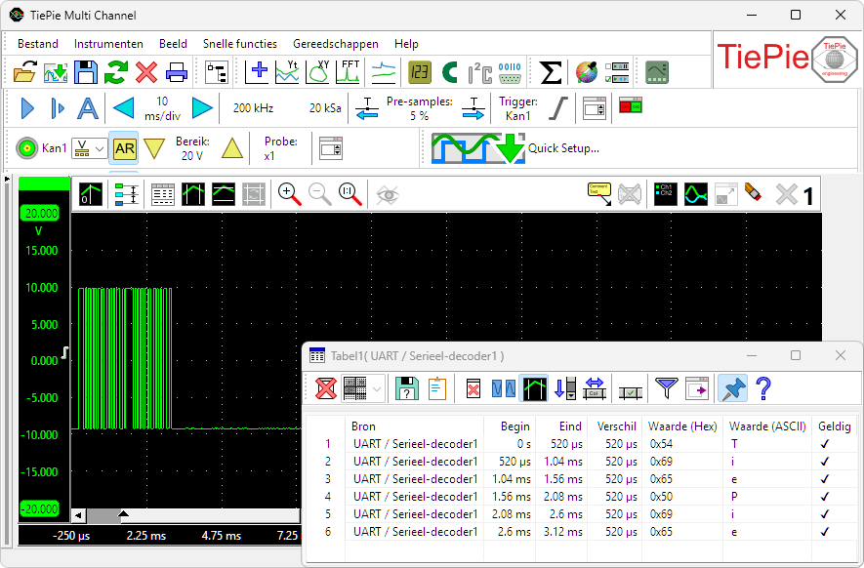The image size is (864, 568).
Task: Start continuous measuring with play arrow
Action: pyautogui.click(x=27, y=108)
